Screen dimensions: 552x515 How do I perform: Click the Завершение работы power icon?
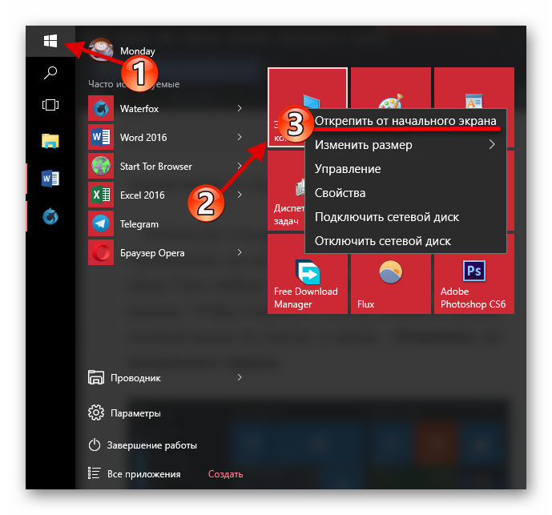click(x=95, y=445)
